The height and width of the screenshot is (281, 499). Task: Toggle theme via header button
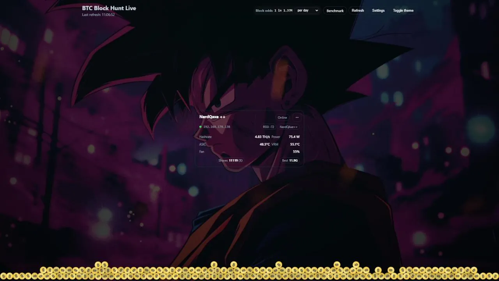click(x=403, y=11)
